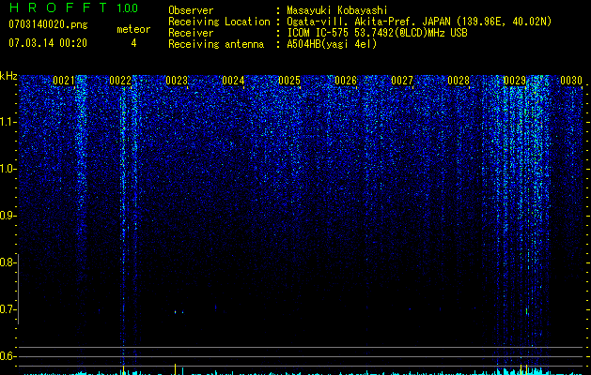Click the Receiving antenna label
The width and height of the screenshot is (591, 375).
coord(216,44)
